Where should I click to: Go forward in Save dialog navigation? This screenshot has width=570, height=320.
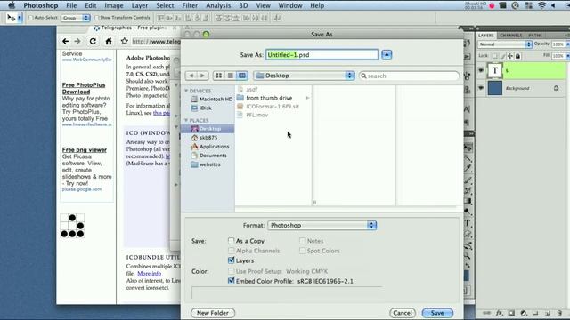point(202,76)
